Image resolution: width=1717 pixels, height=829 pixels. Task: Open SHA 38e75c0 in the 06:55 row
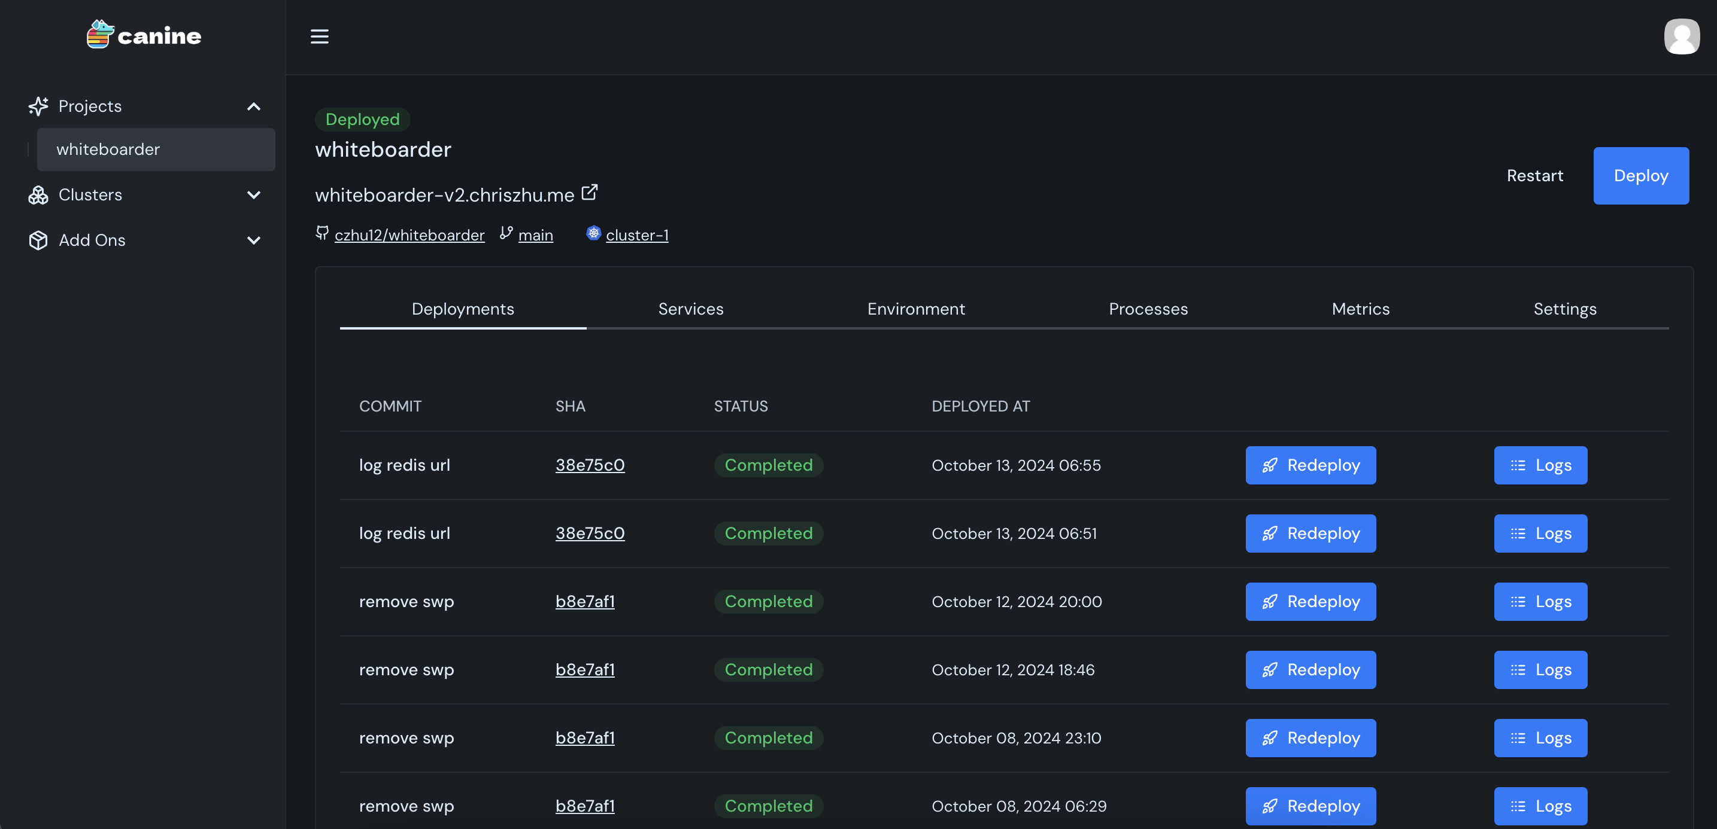pyautogui.click(x=590, y=465)
